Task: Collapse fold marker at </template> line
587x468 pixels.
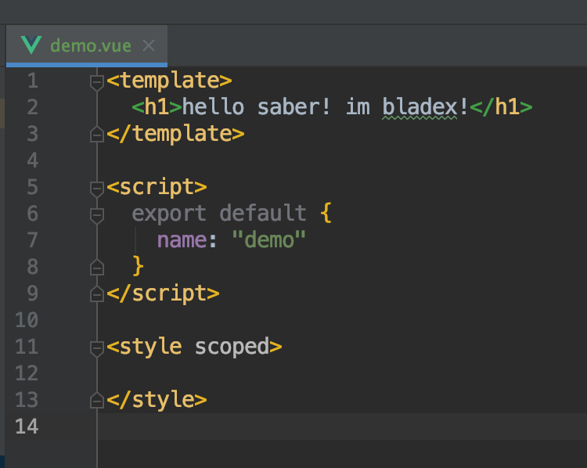Action: click(x=97, y=135)
